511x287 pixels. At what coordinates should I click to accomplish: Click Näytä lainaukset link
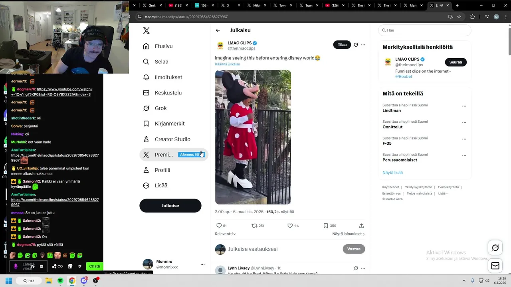pyautogui.click(x=349, y=234)
